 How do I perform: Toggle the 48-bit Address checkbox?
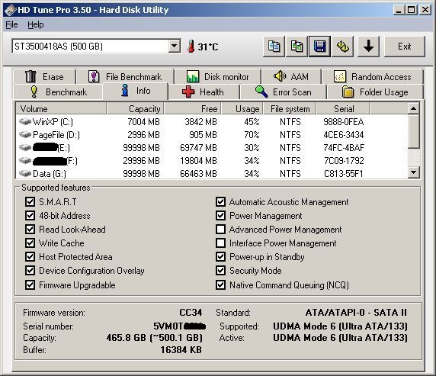pos(30,215)
